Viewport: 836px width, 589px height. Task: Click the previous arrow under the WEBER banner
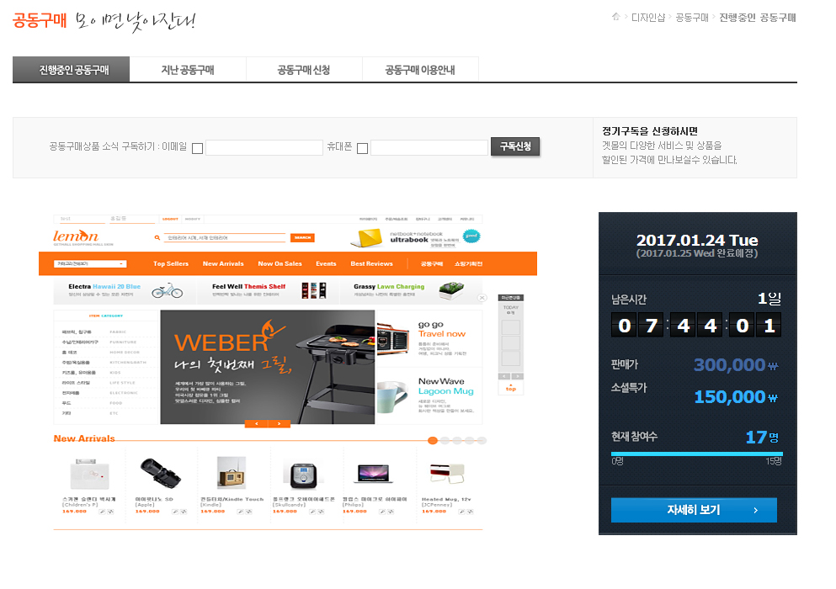(256, 424)
